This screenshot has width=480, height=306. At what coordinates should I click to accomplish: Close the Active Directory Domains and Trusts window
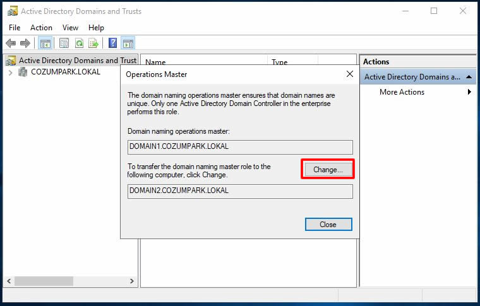[x=462, y=11]
